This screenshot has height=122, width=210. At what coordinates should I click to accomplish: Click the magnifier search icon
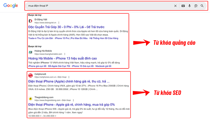click(202, 6)
